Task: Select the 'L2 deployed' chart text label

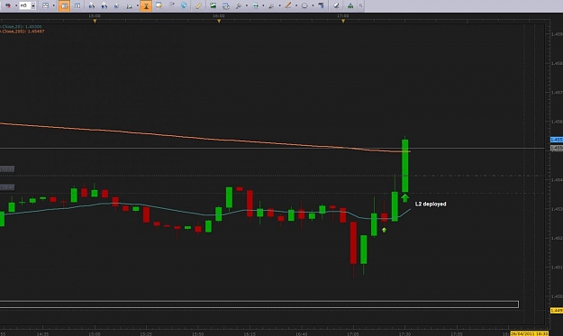Action: point(431,204)
